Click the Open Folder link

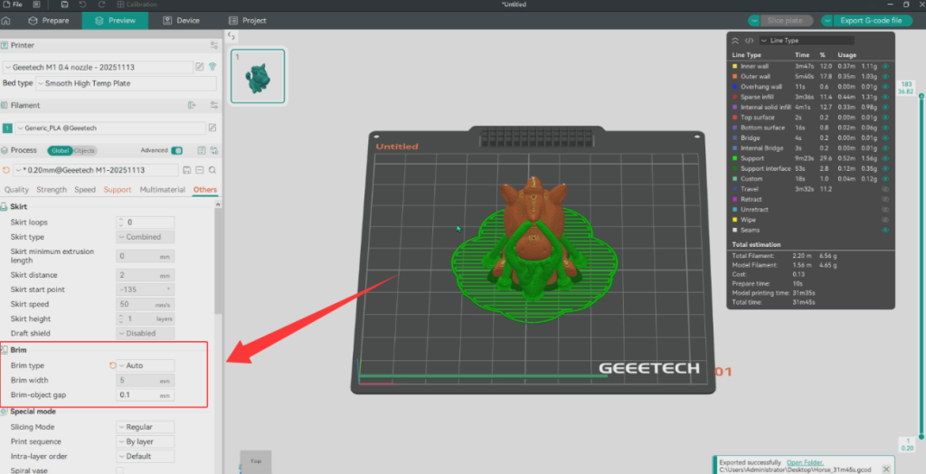(804, 462)
